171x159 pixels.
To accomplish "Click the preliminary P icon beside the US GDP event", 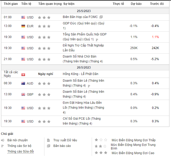I will 97,40.
